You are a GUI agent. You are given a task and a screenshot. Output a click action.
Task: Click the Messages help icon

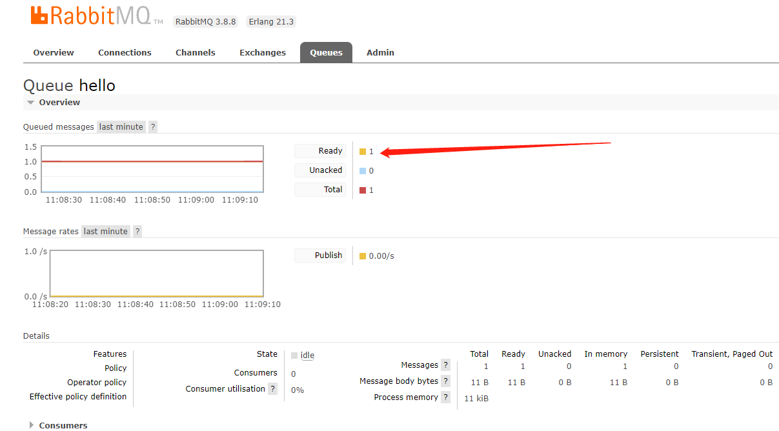click(445, 365)
